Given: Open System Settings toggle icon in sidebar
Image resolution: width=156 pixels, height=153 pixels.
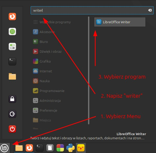Looking at the screenshot, I should point(12,47).
